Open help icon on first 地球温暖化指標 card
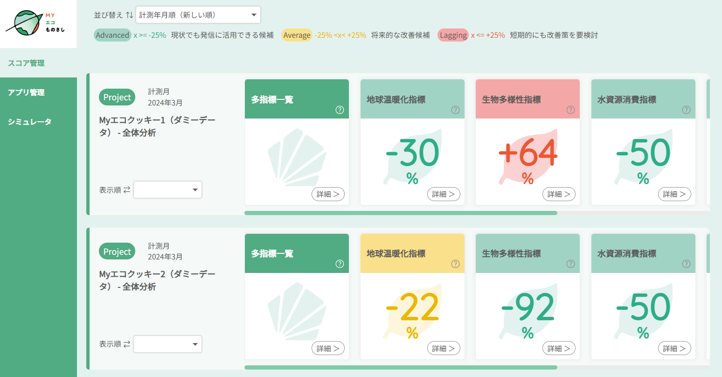722x377 pixels. (x=455, y=110)
